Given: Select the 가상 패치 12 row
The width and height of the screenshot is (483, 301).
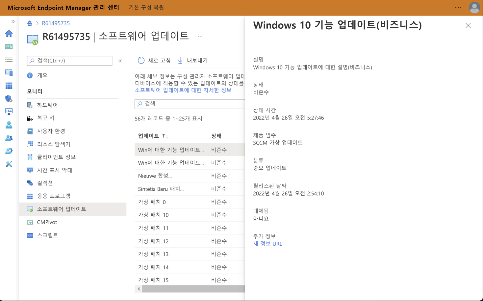Looking at the screenshot, I should 190,241.
